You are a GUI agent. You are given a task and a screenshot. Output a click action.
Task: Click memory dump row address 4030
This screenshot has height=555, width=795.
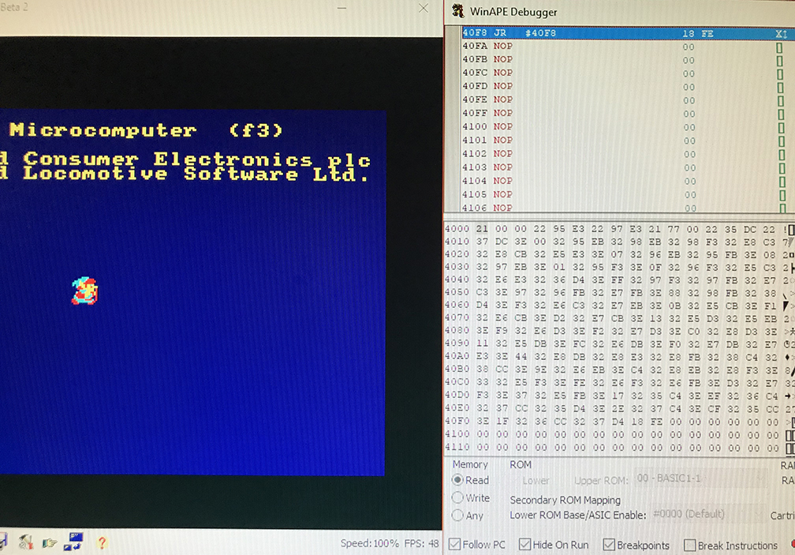(457, 267)
